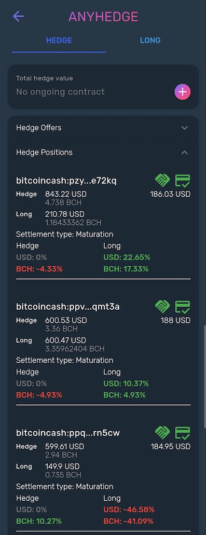Go back using the arrow icon

point(18,16)
